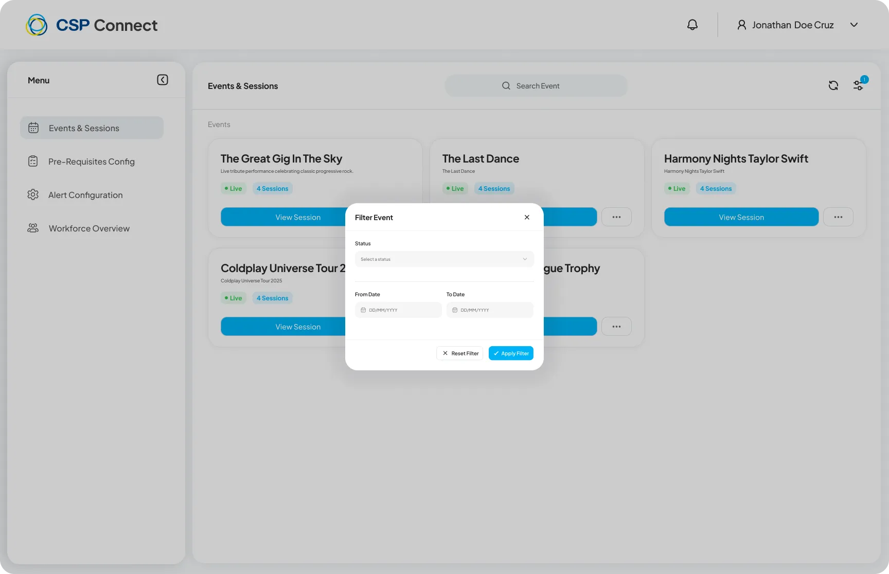Select the title The Great Gig In The Sky

(281, 159)
